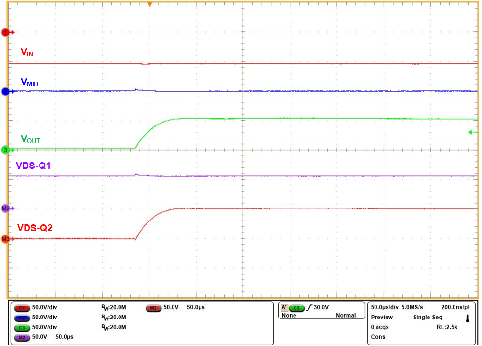Viewport: 482px width, 346px height.
Task: Open the C3 channel settings badge
Action: 22,327
